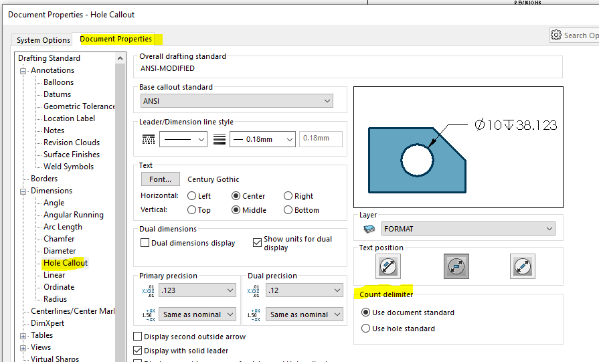Select Center horizontal text alignment

(236, 196)
